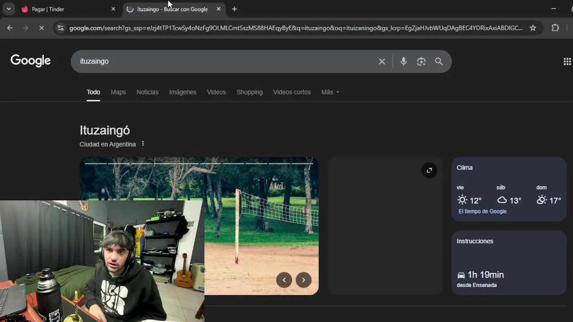Image resolution: width=573 pixels, height=322 pixels.
Task: Go forward with the forward arrow
Action: pos(26,28)
